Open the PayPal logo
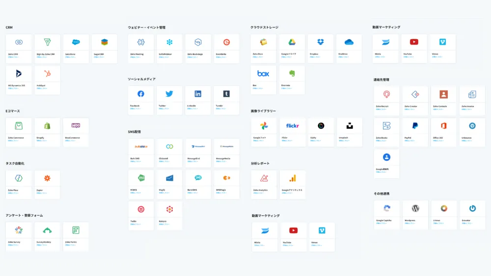The image size is (491, 276). pyautogui.click(x=415, y=125)
